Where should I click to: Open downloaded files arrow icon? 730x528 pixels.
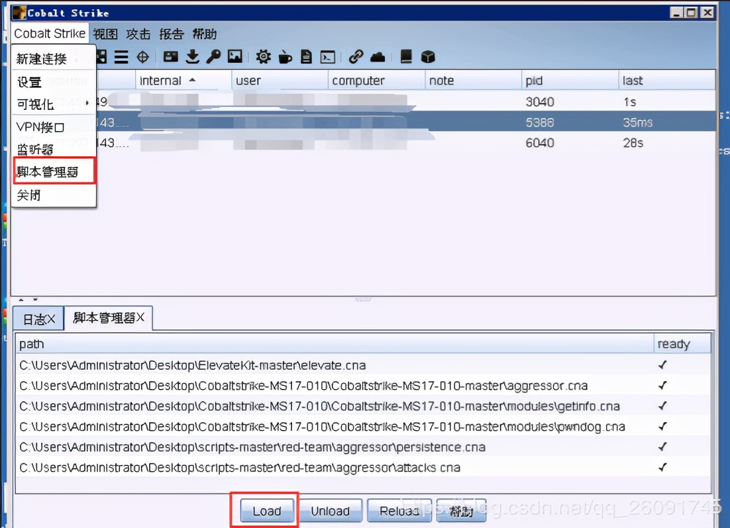(192, 57)
